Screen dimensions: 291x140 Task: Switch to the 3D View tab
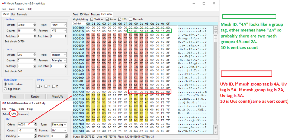coord(84,14)
